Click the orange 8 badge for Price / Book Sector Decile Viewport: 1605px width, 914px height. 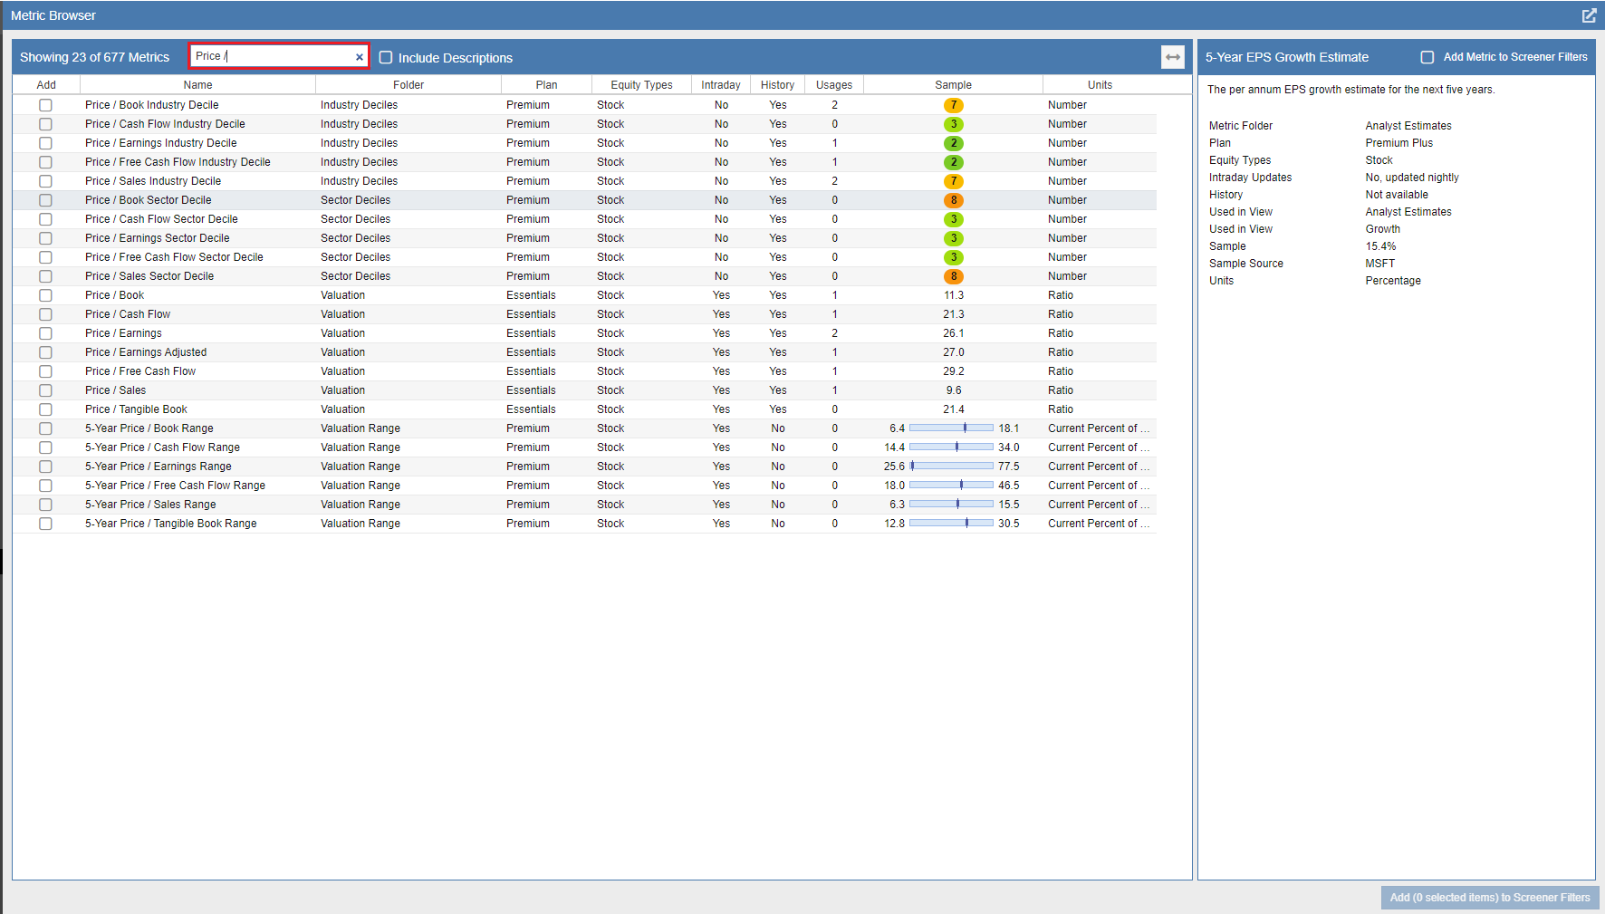953,200
